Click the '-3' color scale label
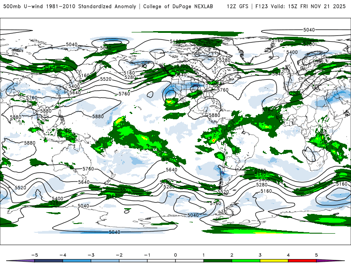351x263 pixels. point(91,255)
